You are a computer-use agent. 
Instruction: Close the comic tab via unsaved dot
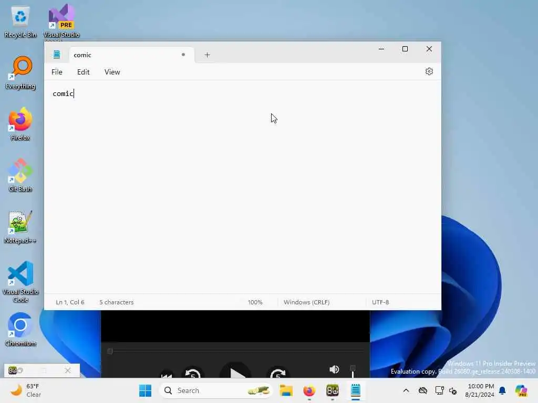pos(183,55)
